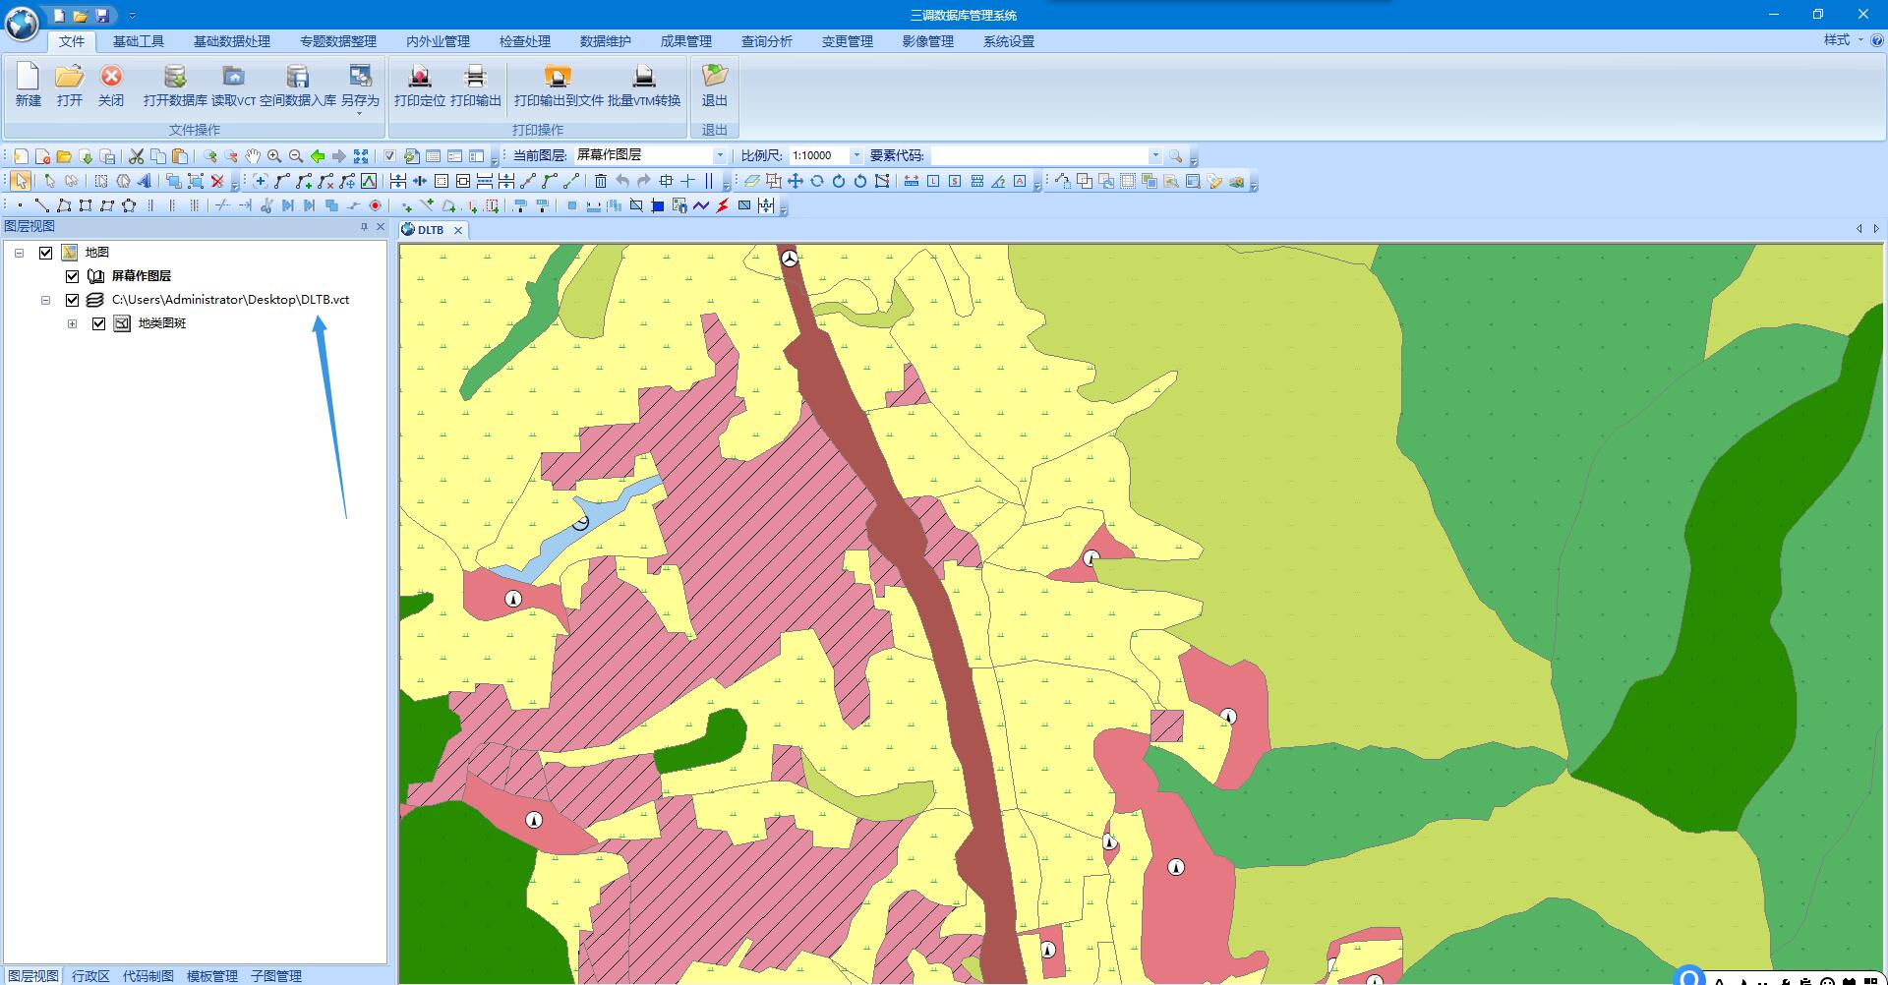This screenshot has height=985, width=1888.
Task: Click the zoom out magnifier
Action: pos(296,156)
